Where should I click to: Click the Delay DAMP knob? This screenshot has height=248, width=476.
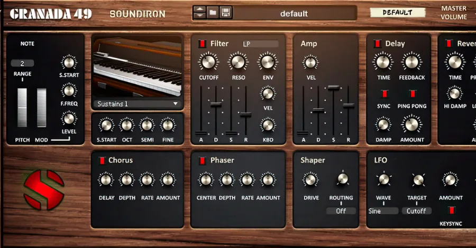coord(383,125)
